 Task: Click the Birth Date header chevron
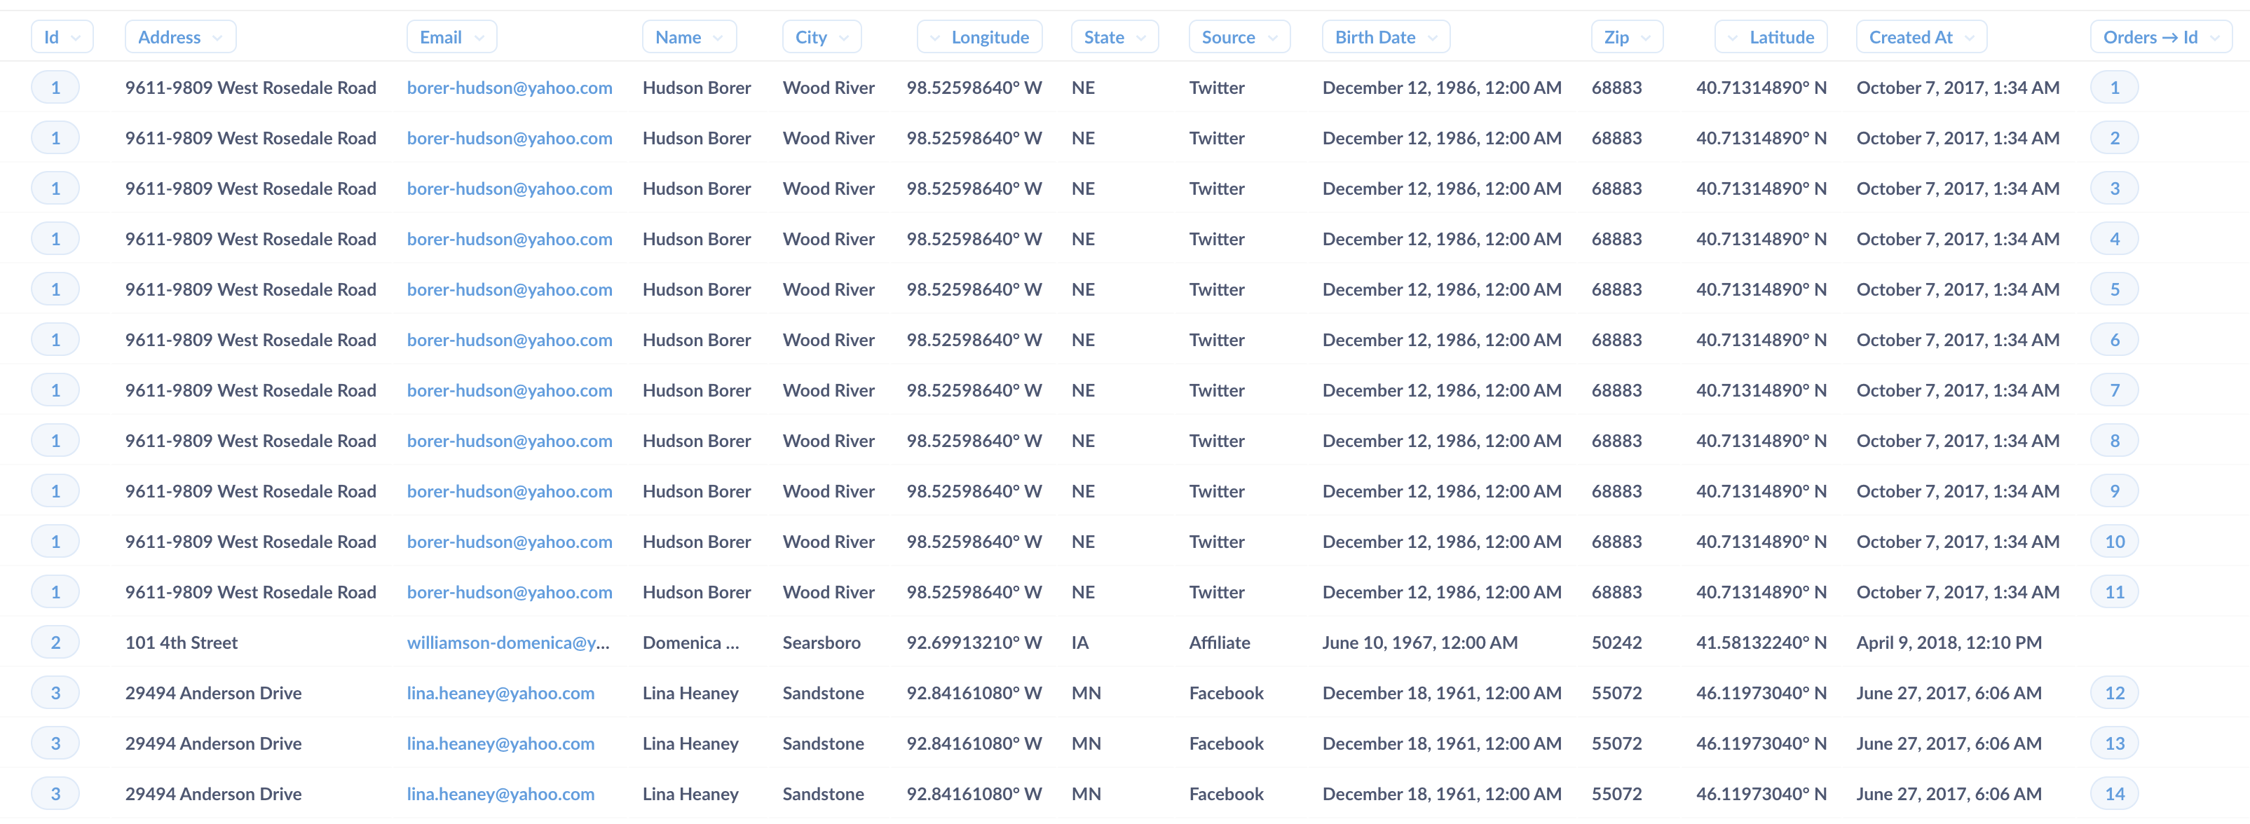[1431, 38]
